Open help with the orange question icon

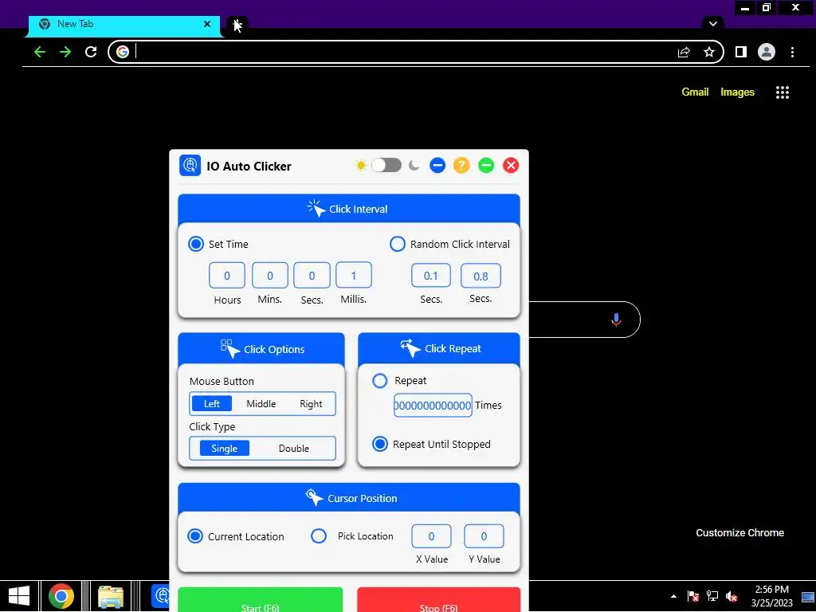pos(461,166)
